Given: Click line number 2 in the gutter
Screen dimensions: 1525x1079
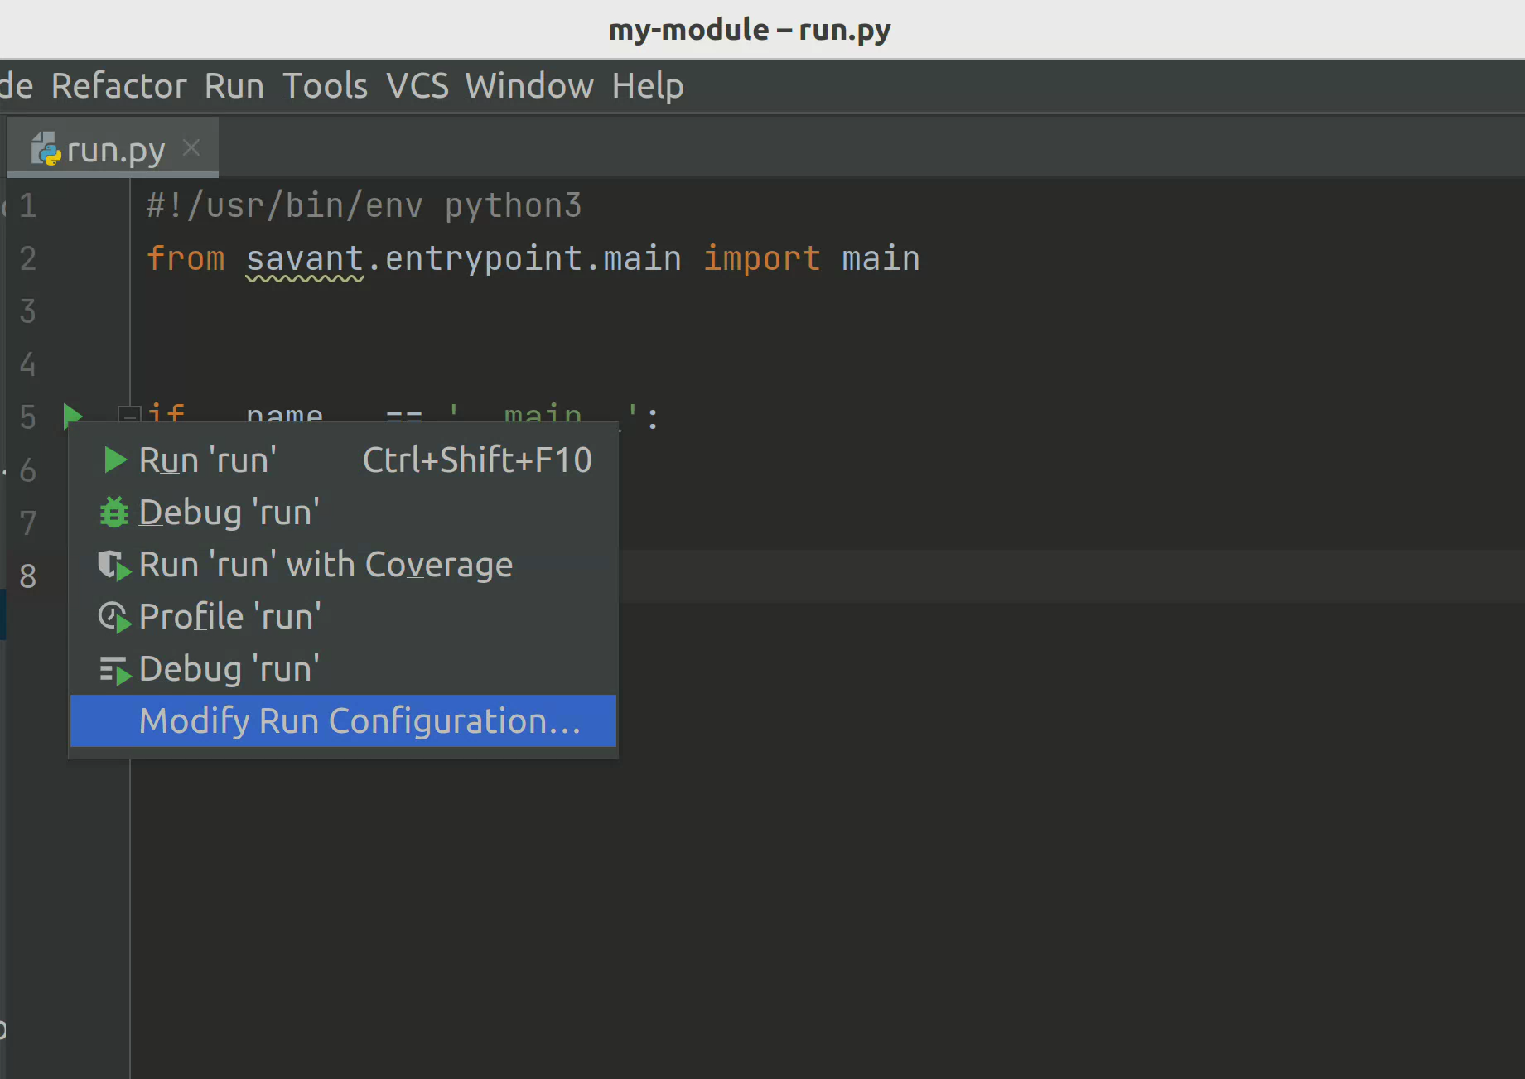Looking at the screenshot, I should pyautogui.click(x=28, y=258).
